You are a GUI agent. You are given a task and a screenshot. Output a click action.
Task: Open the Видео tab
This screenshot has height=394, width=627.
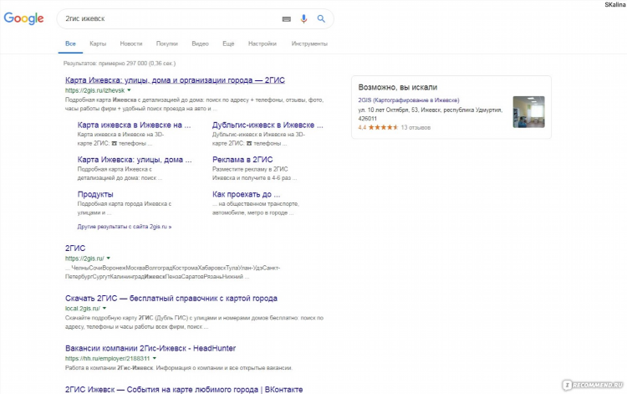(x=200, y=43)
